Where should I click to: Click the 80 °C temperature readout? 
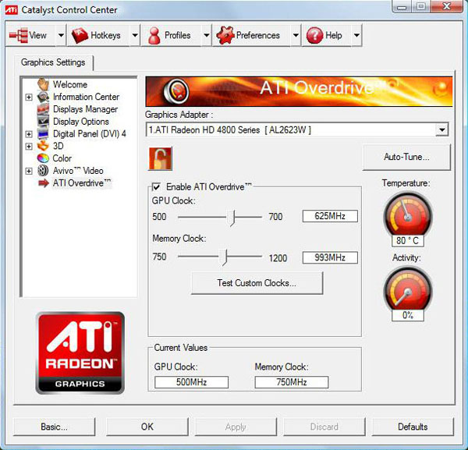[x=408, y=241]
